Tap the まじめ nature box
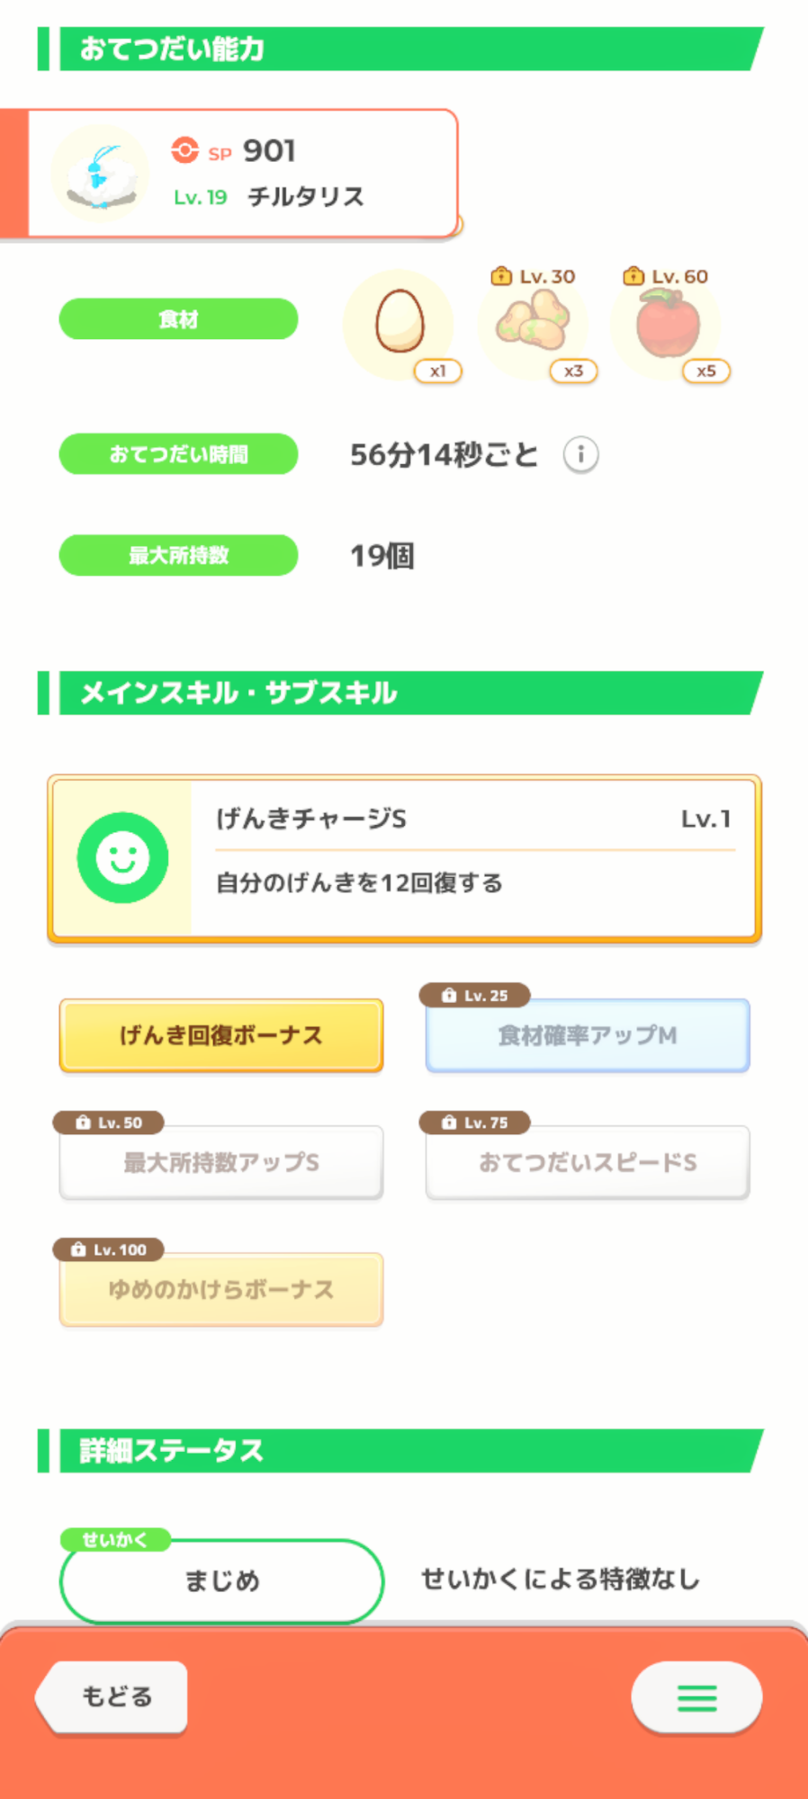Image resolution: width=808 pixels, height=1799 pixels. click(x=221, y=1580)
